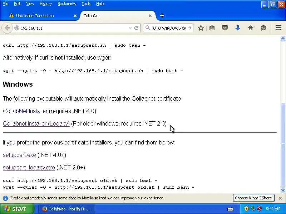Open the Help menu
286x214 pixels.
click(100, 4)
